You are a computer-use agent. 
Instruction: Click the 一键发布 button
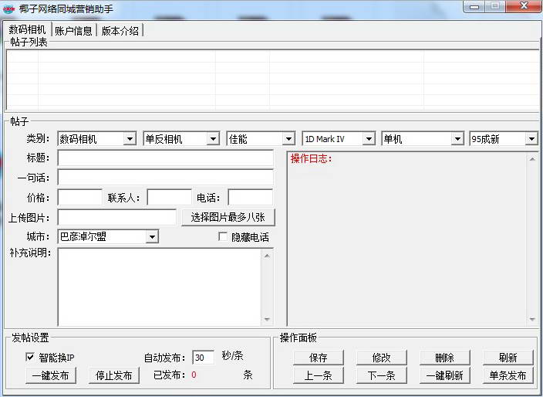[52, 375]
